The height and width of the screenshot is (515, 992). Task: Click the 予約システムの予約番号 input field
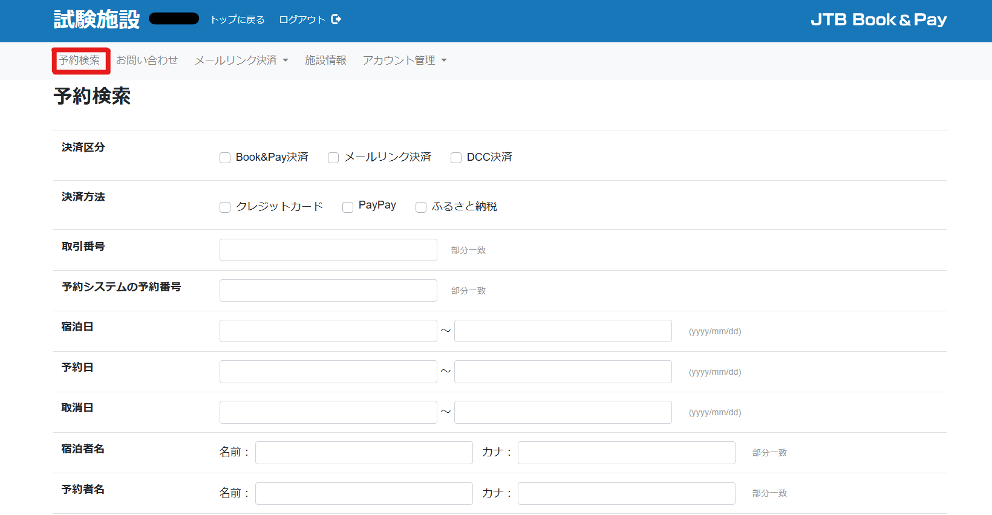pos(328,290)
